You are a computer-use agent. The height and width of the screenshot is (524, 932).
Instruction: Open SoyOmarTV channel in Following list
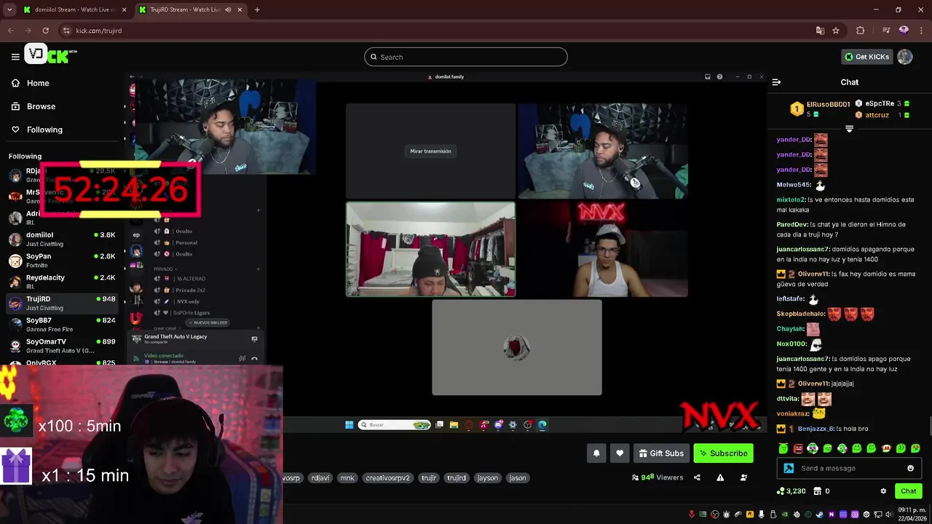click(62, 346)
